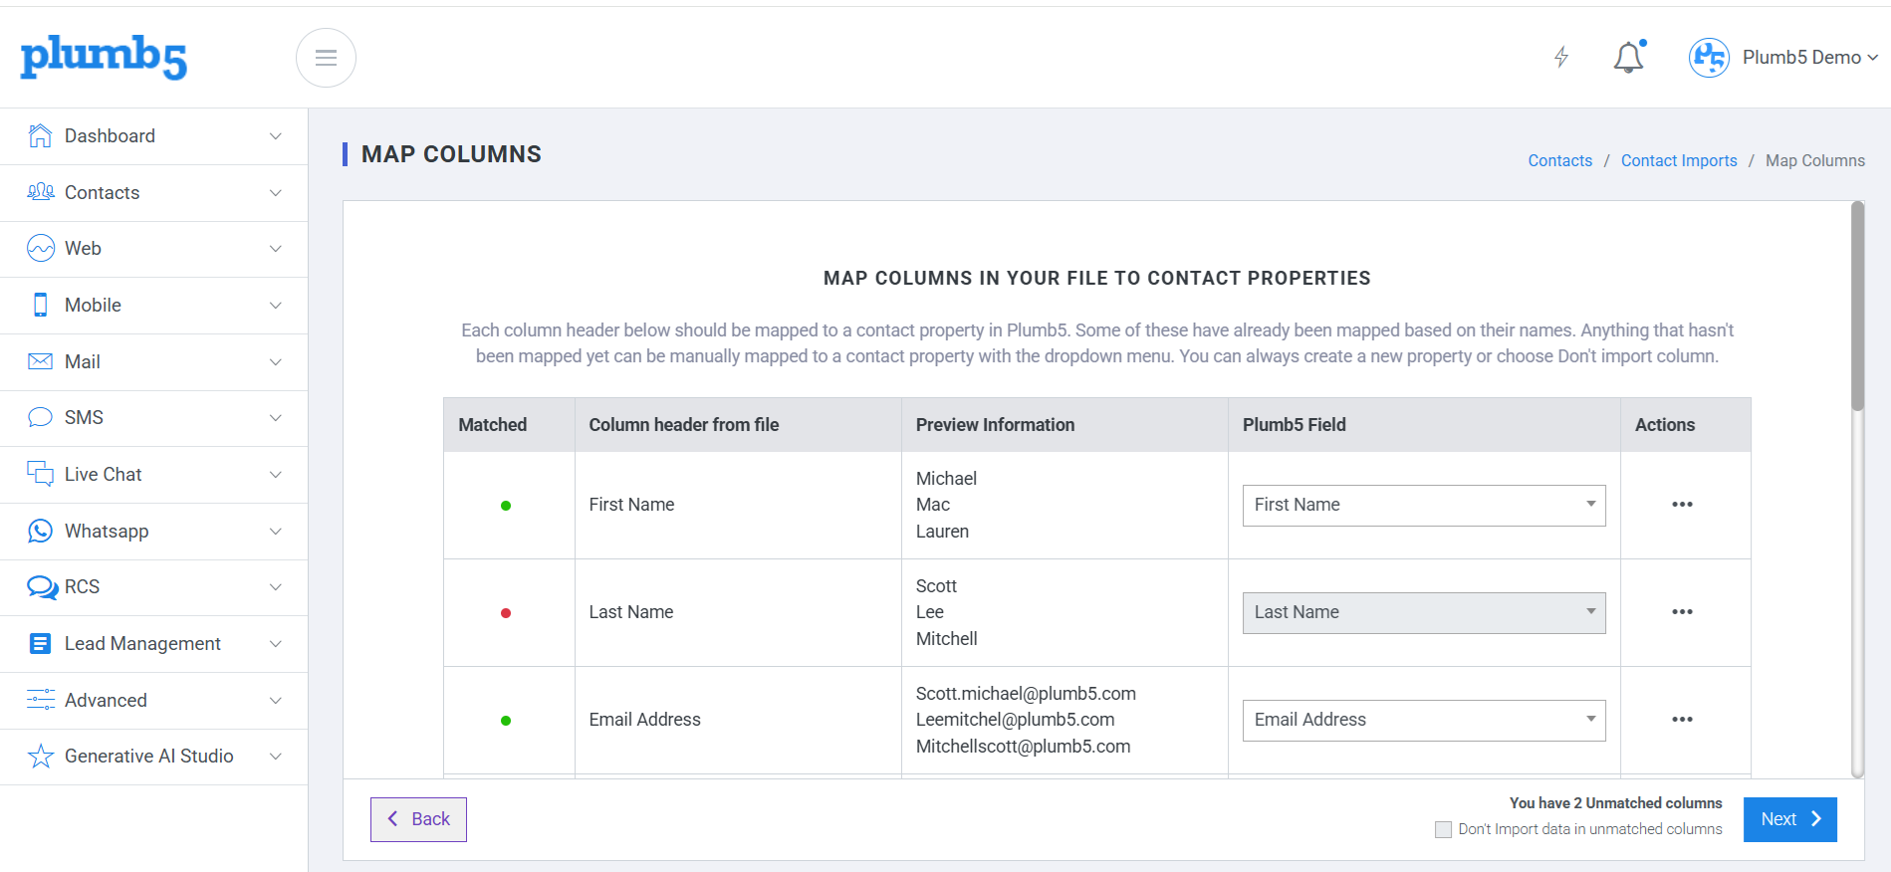Expand the Lead Management sidebar menu
The height and width of the screenshot is (872, 1891).
[154, 644]
